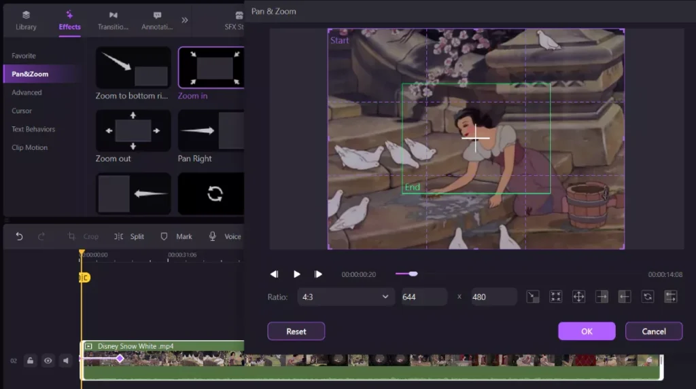Select the Disney Snow White .mp4 clip

372,360
